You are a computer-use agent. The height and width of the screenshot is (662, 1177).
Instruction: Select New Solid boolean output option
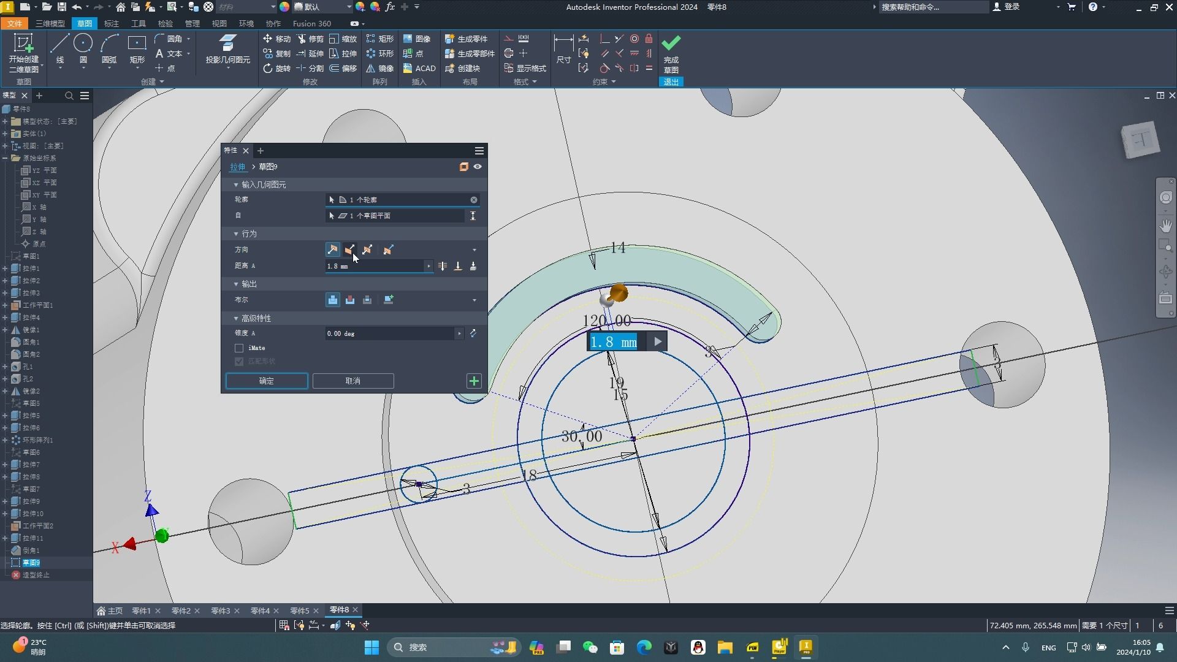tap(388, 300)
